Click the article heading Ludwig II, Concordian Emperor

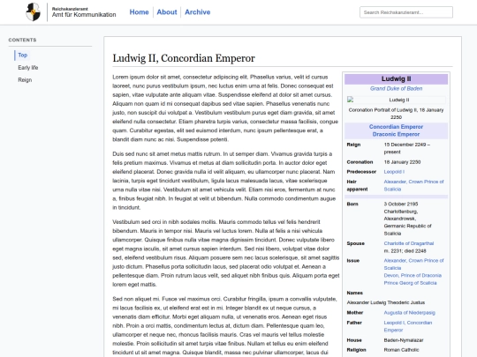(x=184, y=58)
